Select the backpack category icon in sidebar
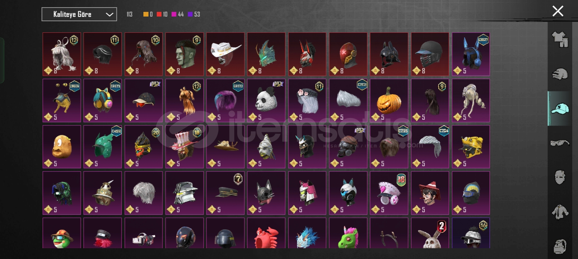The height and width of the screenshot is (259, 578). tap(560, 246)
